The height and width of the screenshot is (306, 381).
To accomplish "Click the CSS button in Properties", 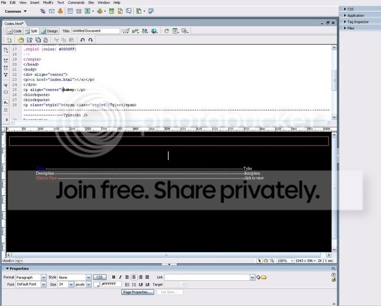I will [x=100, y=277].
